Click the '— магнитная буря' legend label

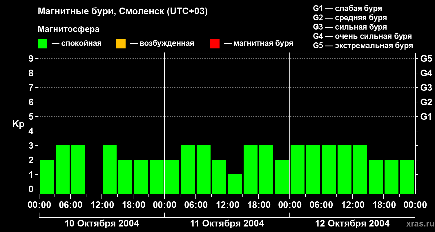258,43
